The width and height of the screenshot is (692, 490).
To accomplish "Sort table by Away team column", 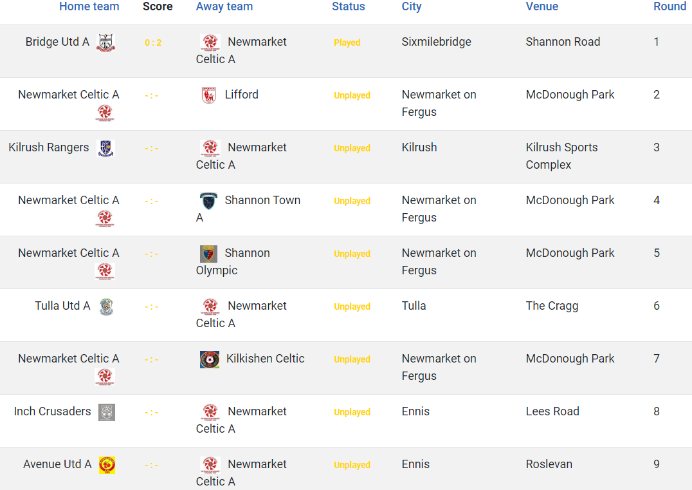I will [224, 6].
